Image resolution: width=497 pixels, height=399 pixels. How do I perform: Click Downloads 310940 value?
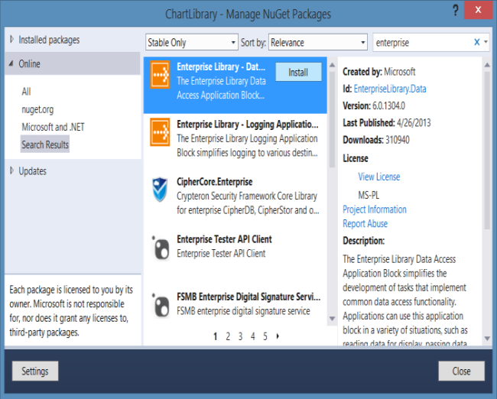click(398, 140)
